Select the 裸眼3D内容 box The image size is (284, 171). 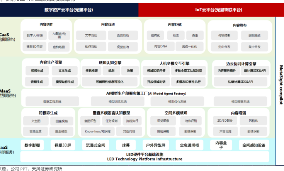pos(34,47)
